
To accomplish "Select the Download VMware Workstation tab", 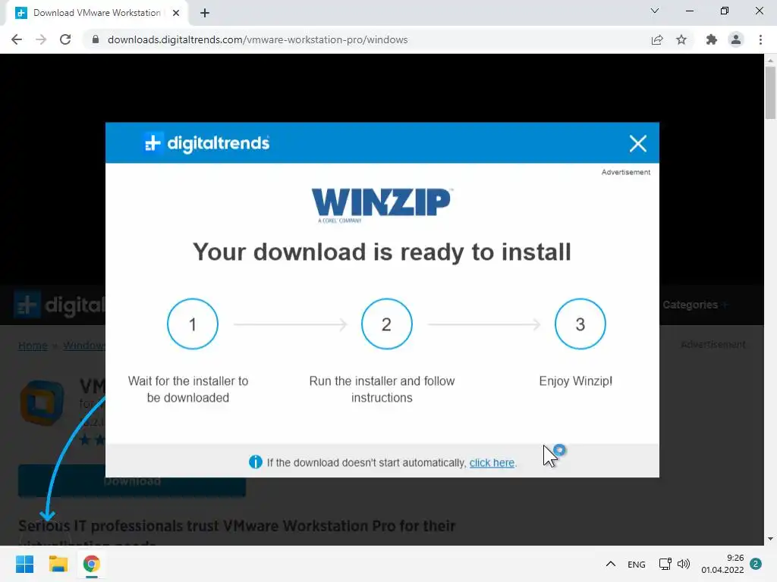I will 97,13.
